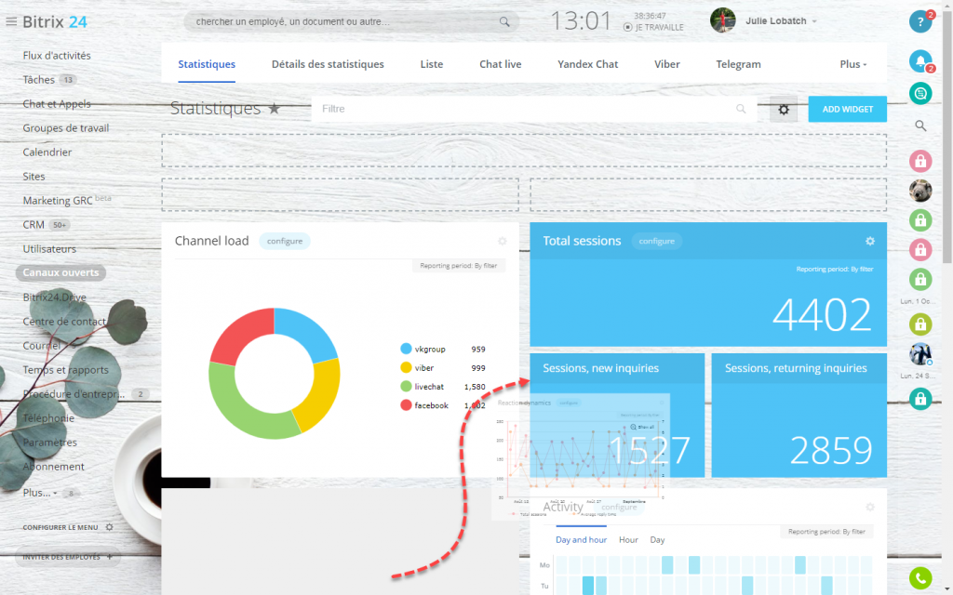
Task: Expand the Plus dropdown in the tab bar
Action: point(853,64)
